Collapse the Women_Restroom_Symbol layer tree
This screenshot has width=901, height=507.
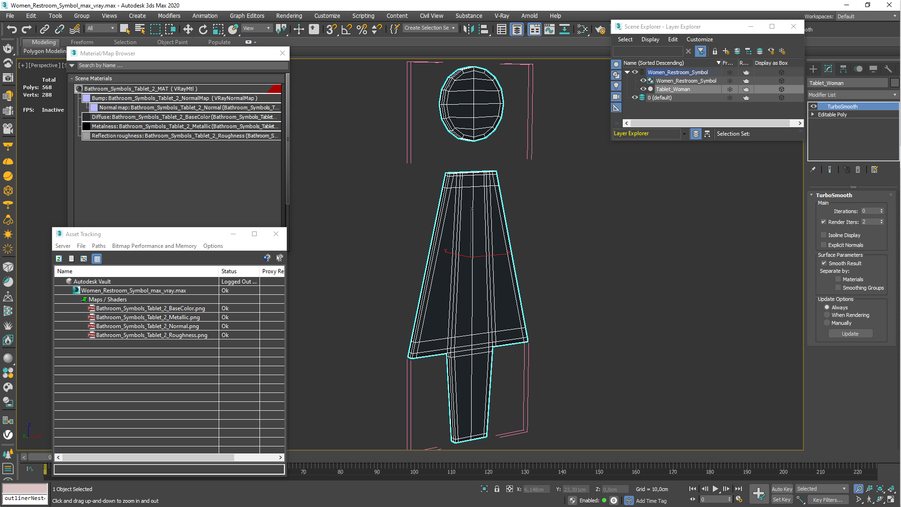[x=627, y=72]
